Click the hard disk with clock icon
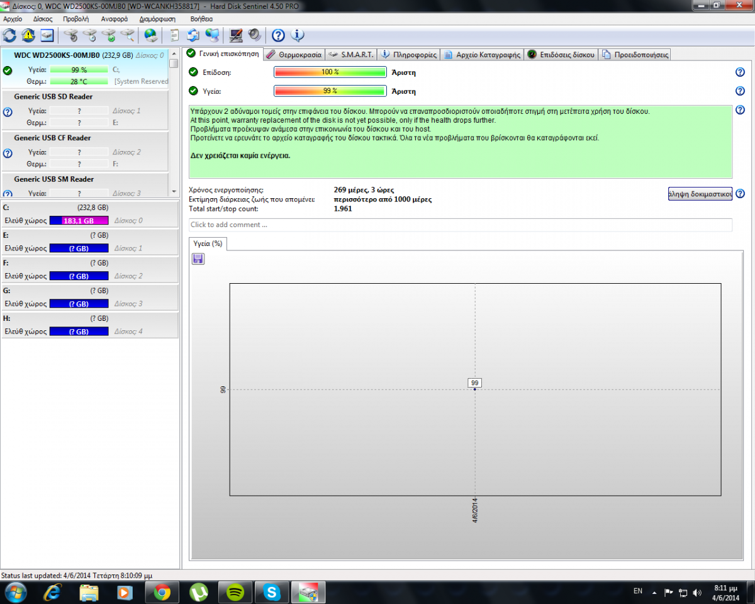 point(90,35)
